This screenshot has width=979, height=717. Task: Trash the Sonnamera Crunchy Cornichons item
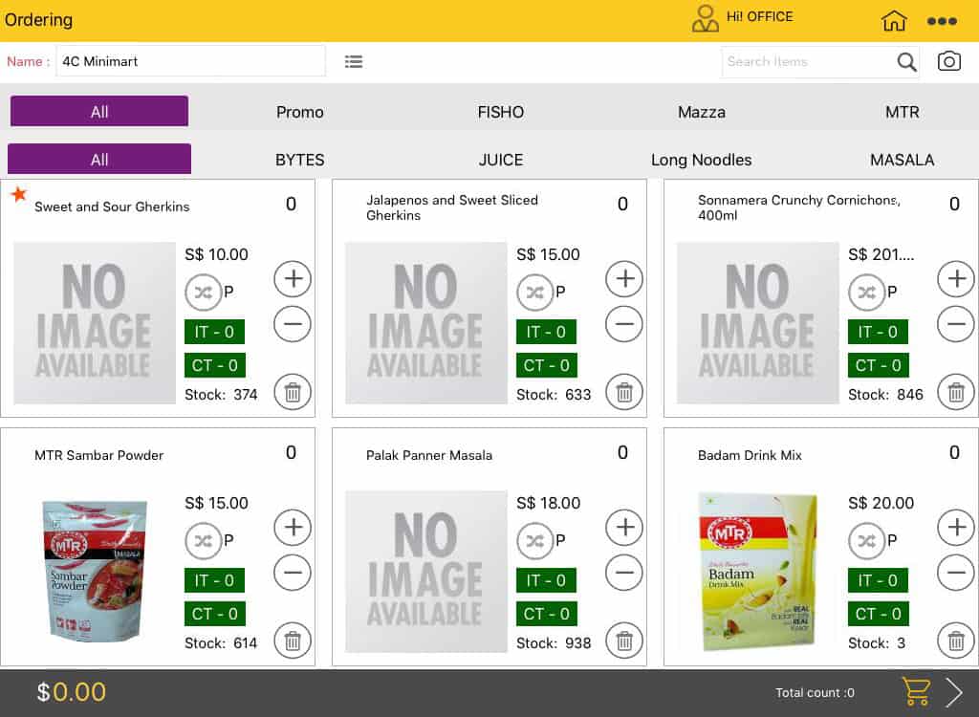coord(956,392)
